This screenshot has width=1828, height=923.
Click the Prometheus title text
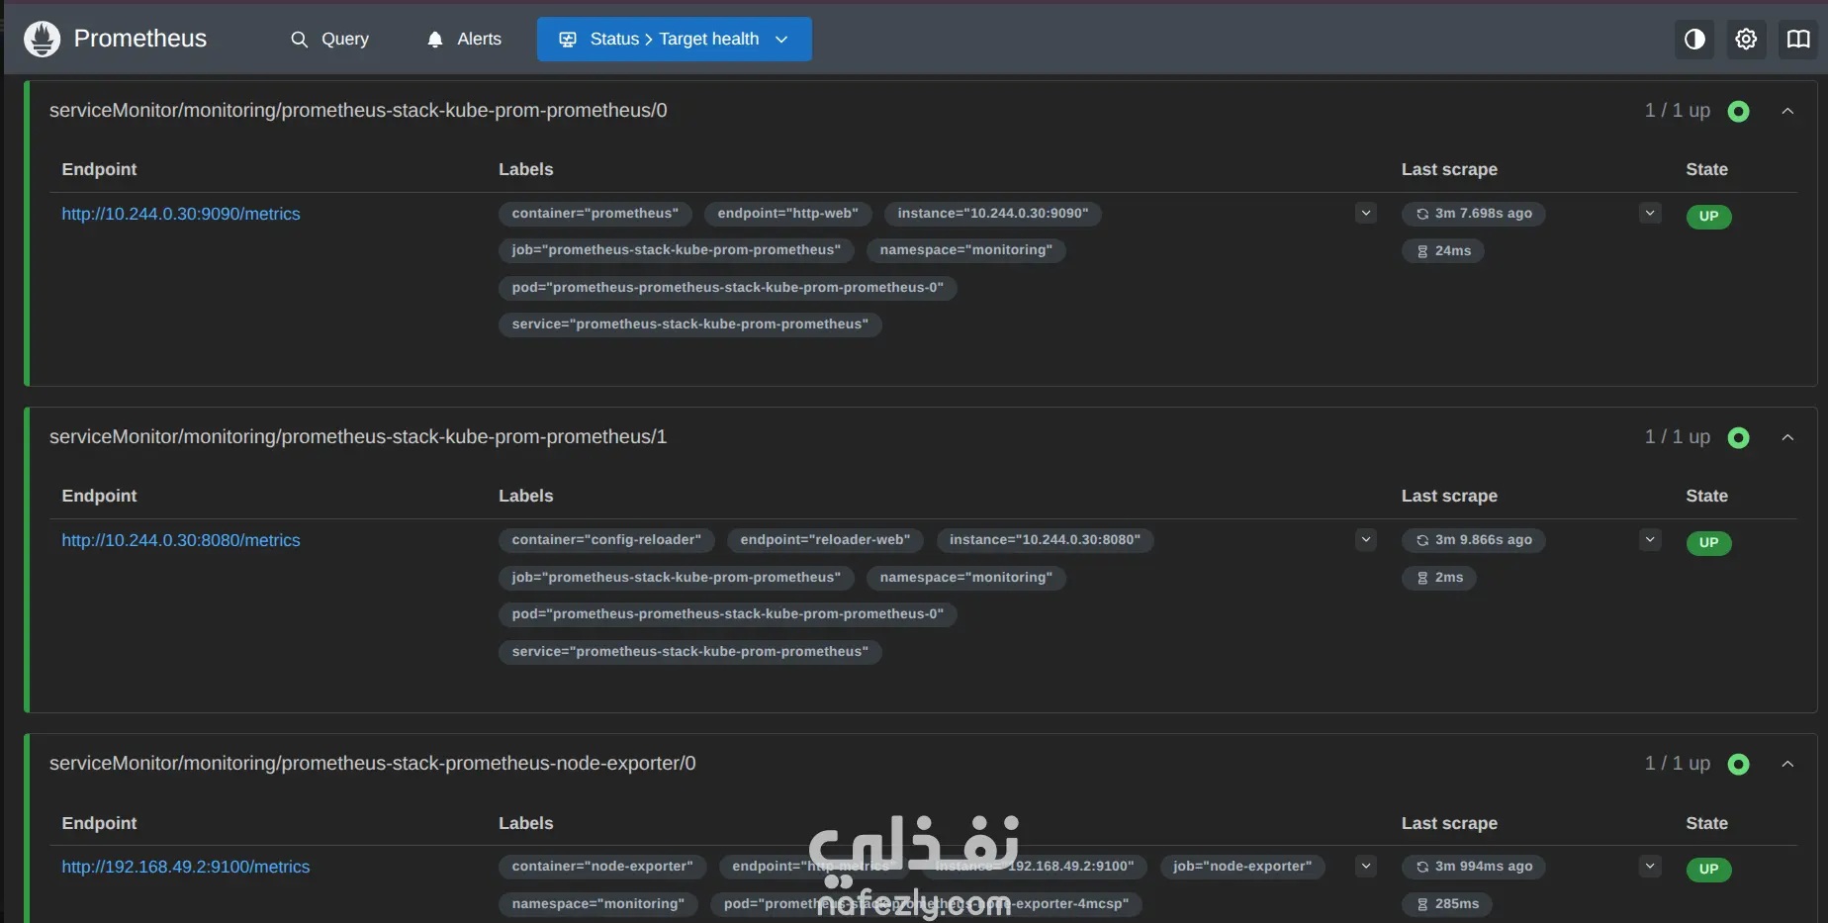[140, 39]
